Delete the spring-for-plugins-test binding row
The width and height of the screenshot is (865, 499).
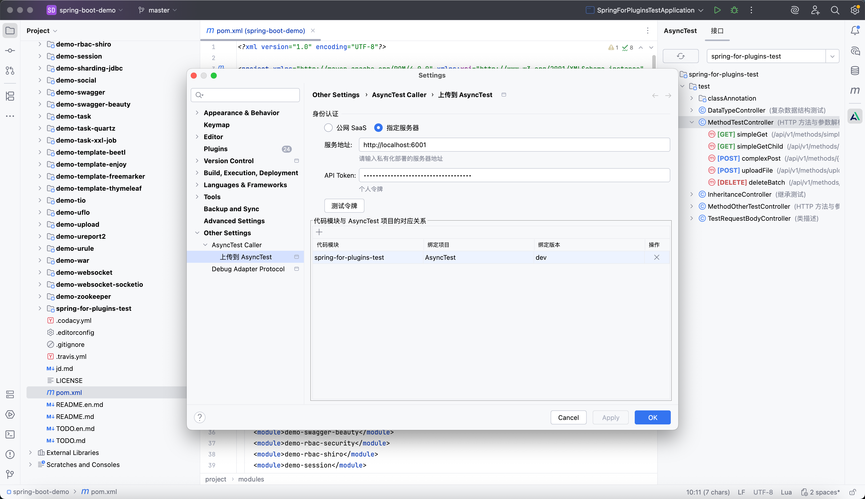tap(657, 257)
